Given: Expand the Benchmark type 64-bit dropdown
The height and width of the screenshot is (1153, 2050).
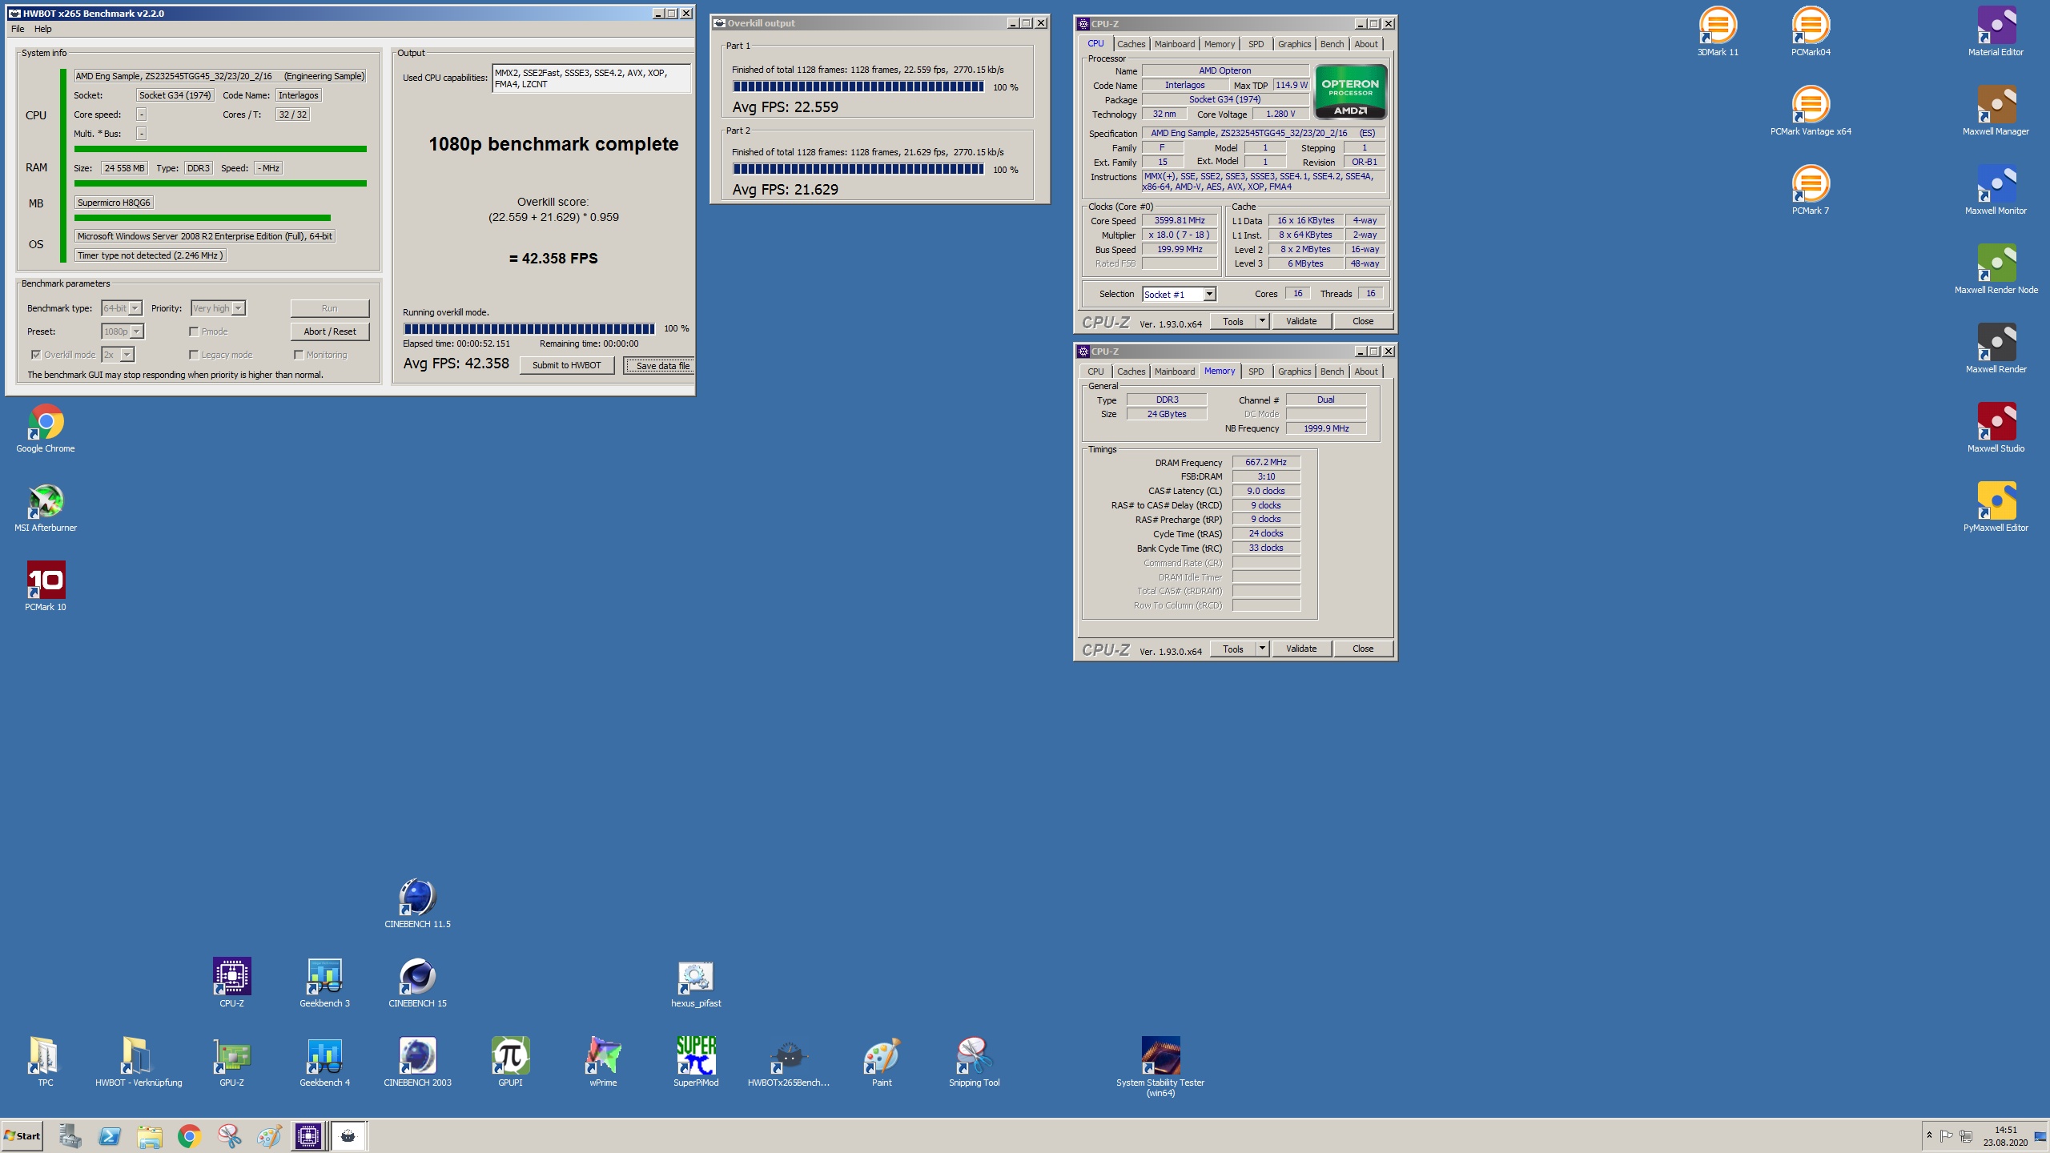Looking at the screenshot, I should [x=135, y=308].
